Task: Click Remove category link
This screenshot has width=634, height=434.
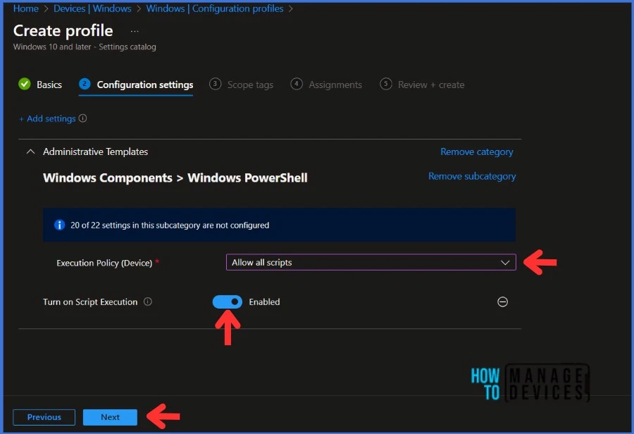Action: click(x=477, y=151)
